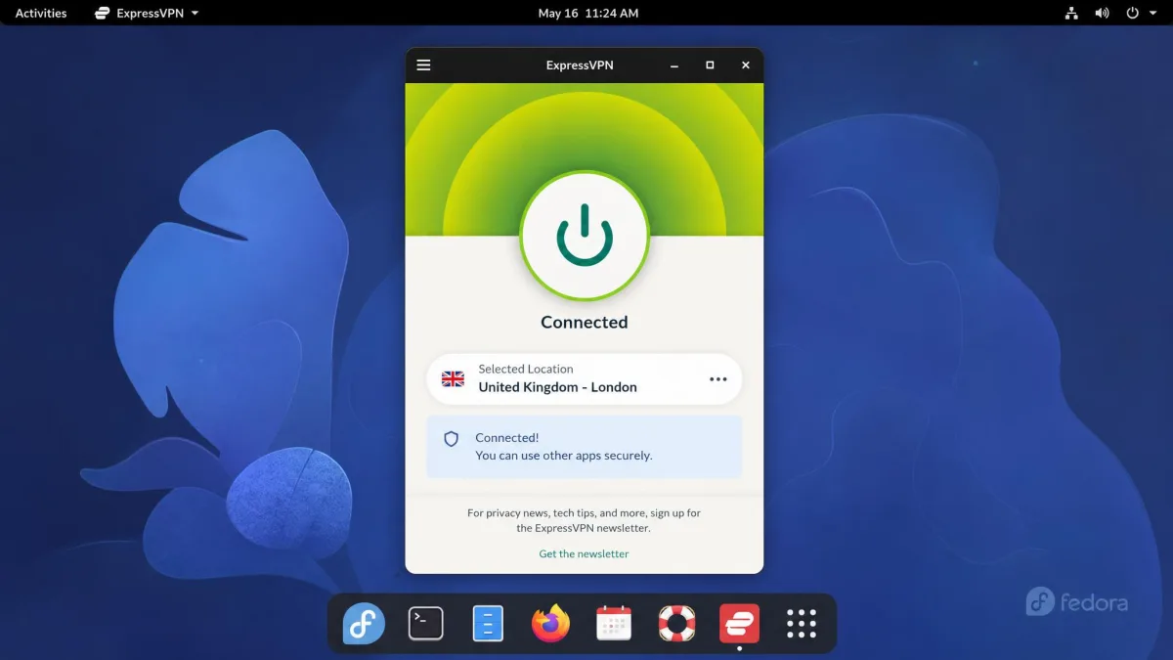Open the Activities overview
This screenshot has height=660, width=1173.
(x=41, y=13)
